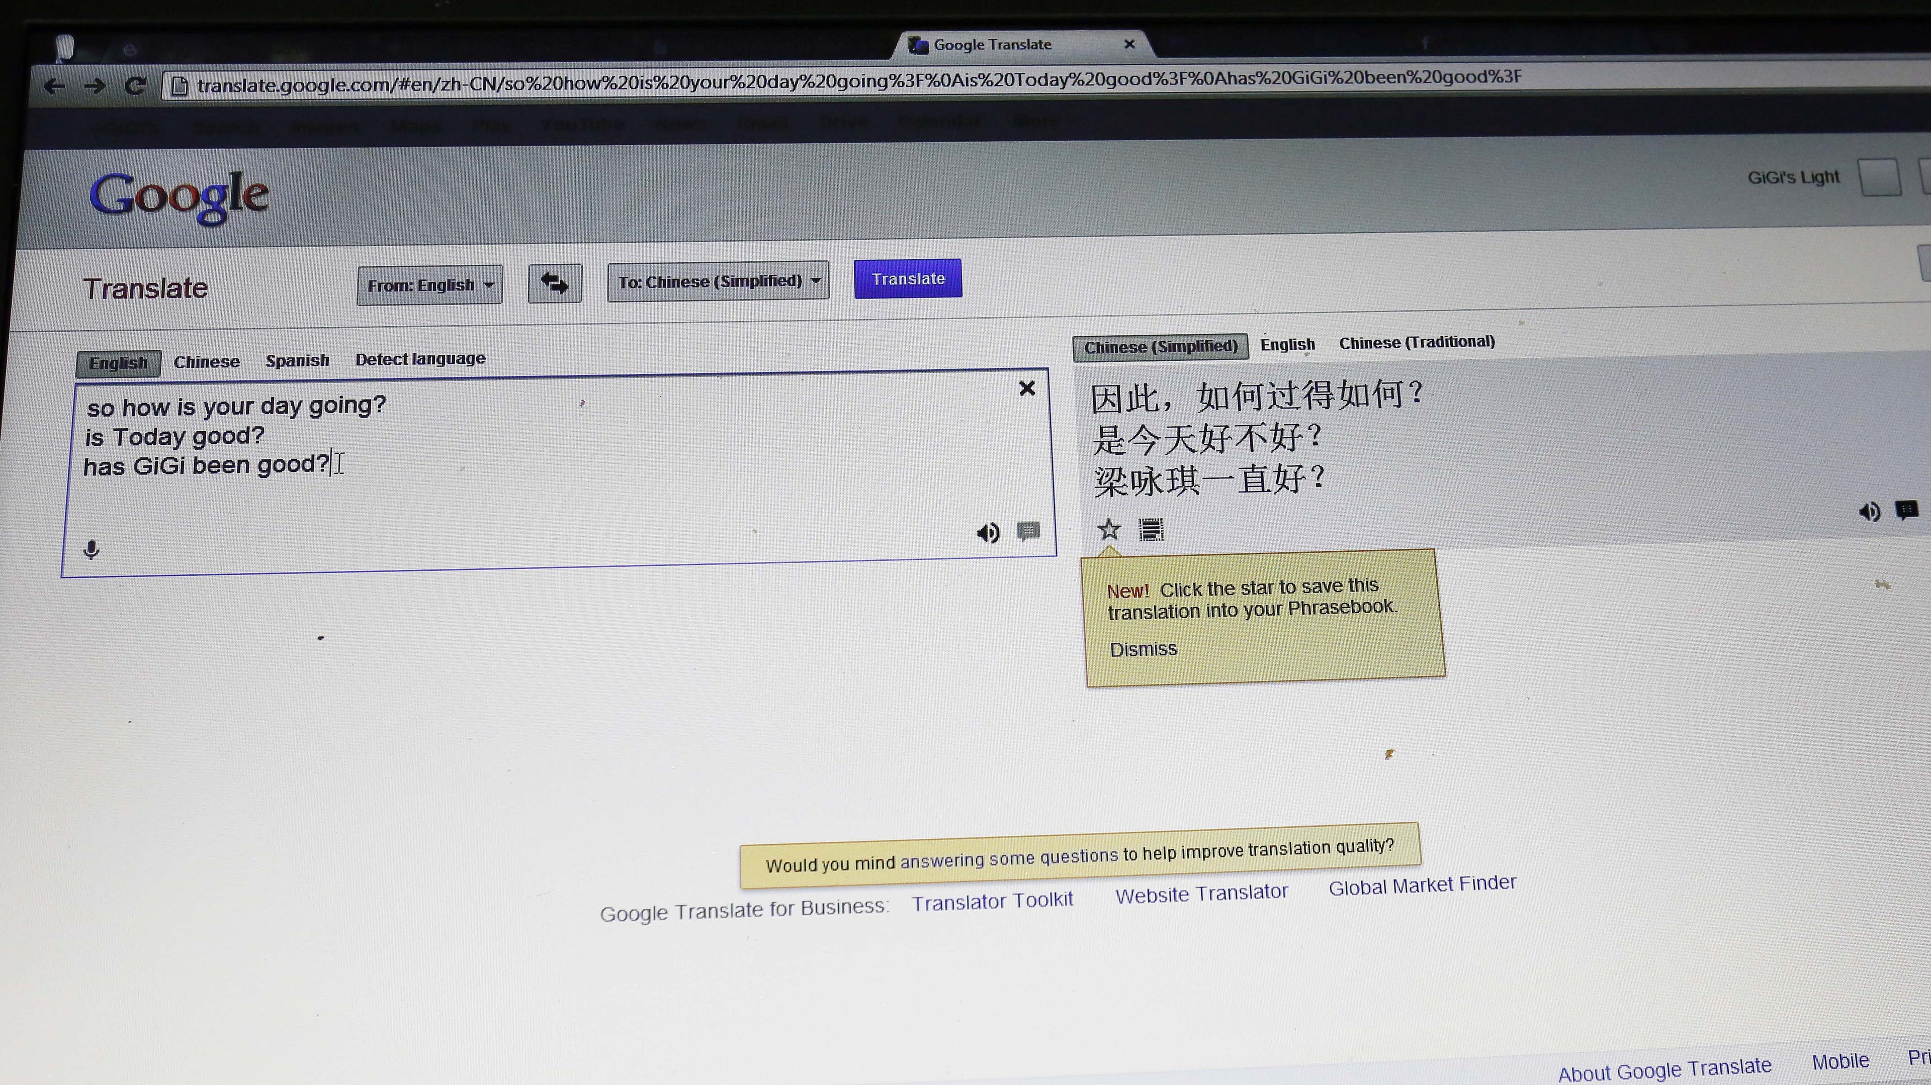Open About Google Translate link
Screen dimensions: 1931x1085
point(1665,1069)
